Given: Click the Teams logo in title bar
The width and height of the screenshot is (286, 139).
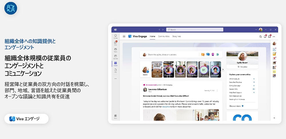Looking at the screenshot, I should [x=116, y=30].
